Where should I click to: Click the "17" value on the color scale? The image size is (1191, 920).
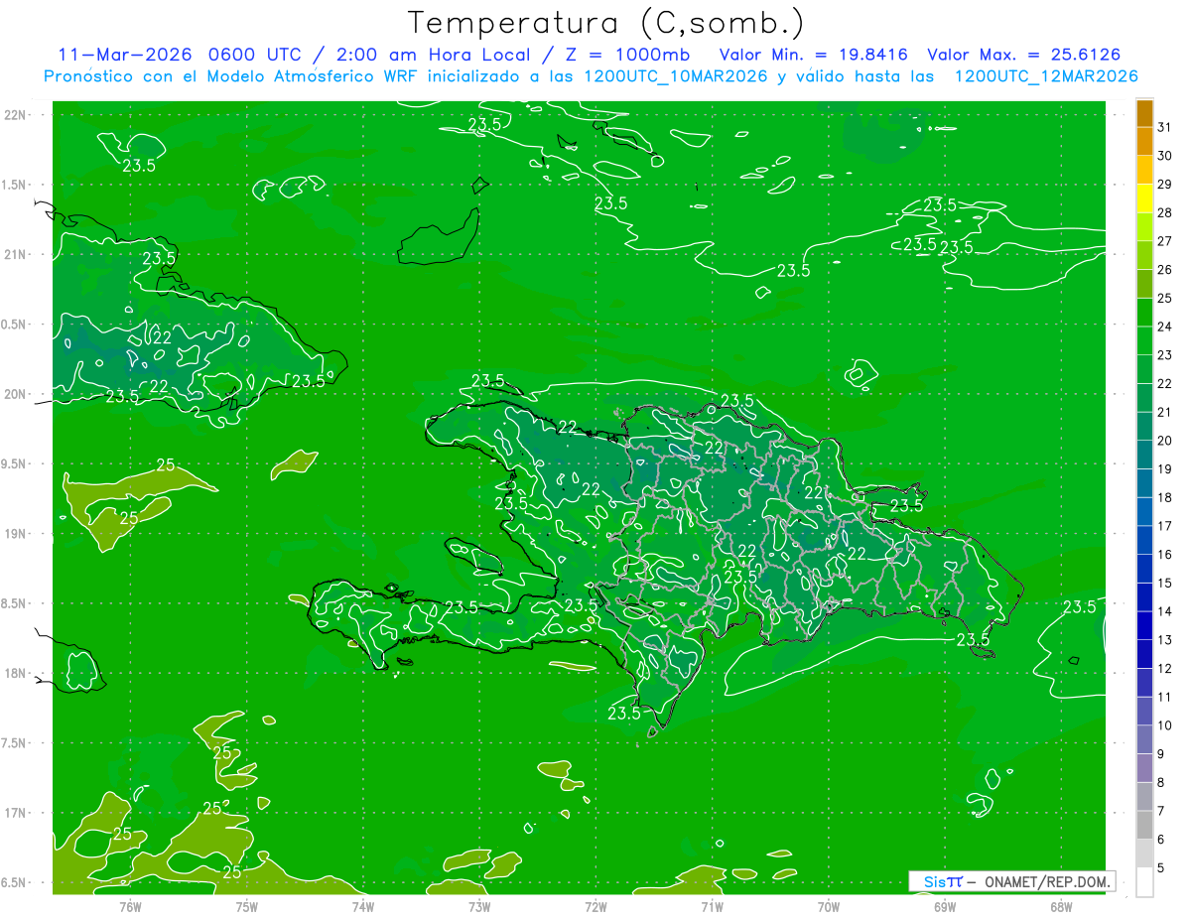tap(1165, 526)
